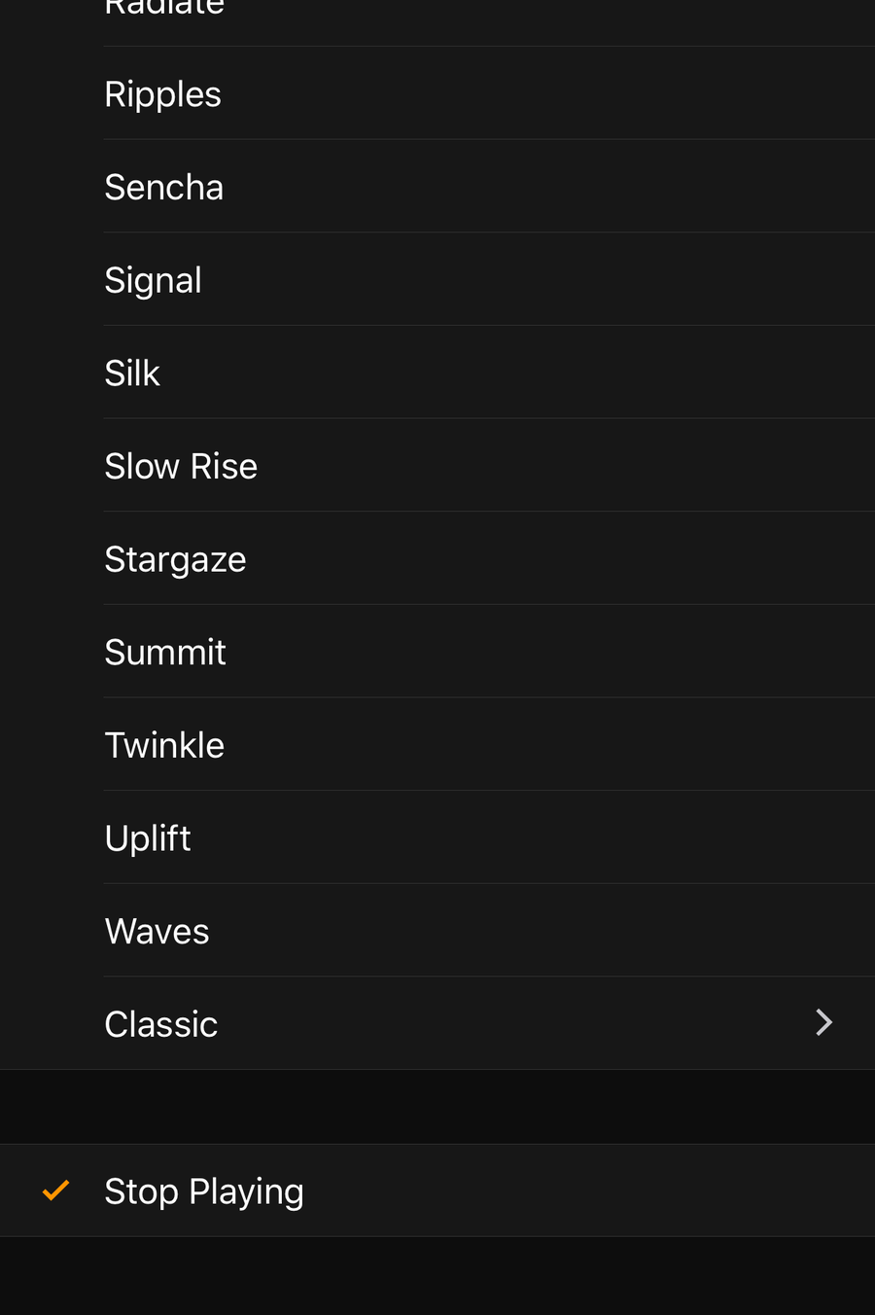This screenshot has height=1315, width=875.
Task: Open the Classic sounds submenu
Action: (437, 1023)
